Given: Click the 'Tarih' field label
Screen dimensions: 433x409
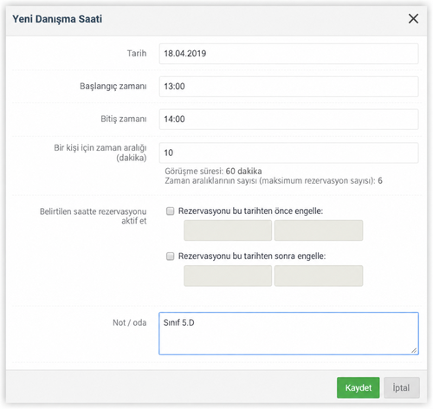Looking at the screenshot, I should point(137,54).
